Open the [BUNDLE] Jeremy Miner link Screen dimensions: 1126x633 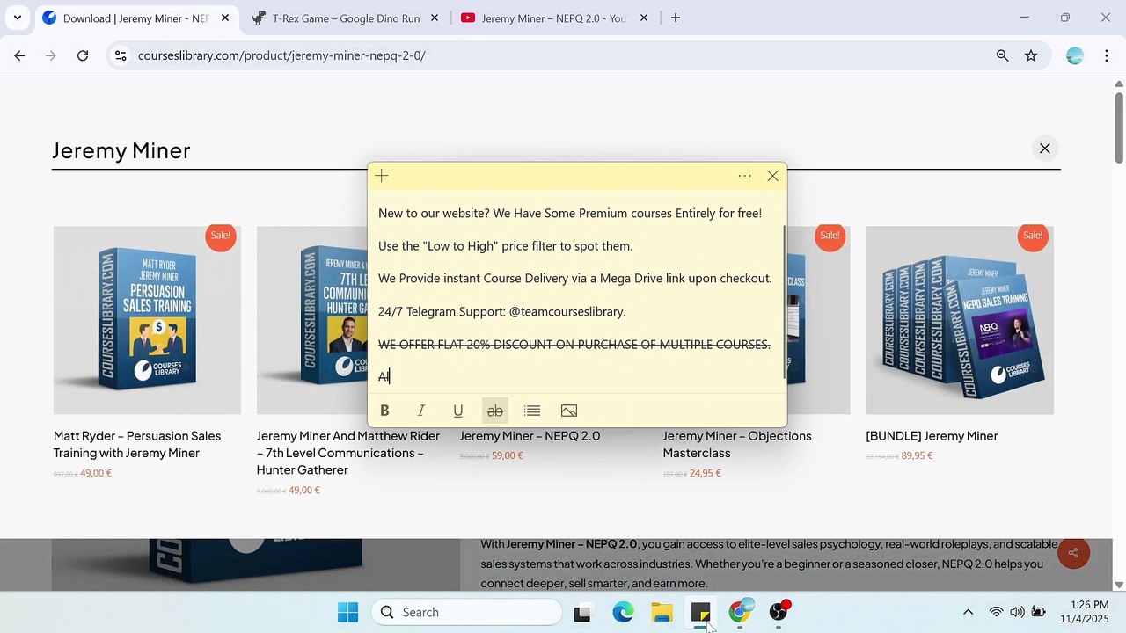point(932,436)
